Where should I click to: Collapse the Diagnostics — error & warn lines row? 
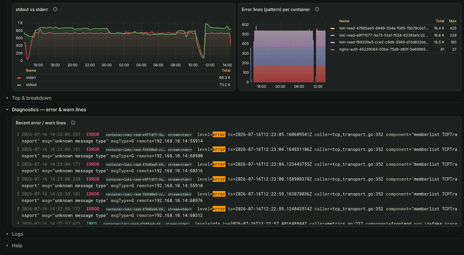pos(49,109)
